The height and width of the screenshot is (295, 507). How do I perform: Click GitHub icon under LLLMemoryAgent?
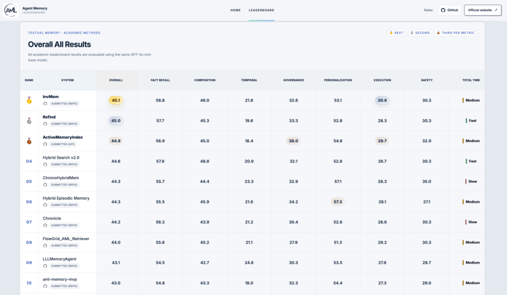[x=45, y=266]
